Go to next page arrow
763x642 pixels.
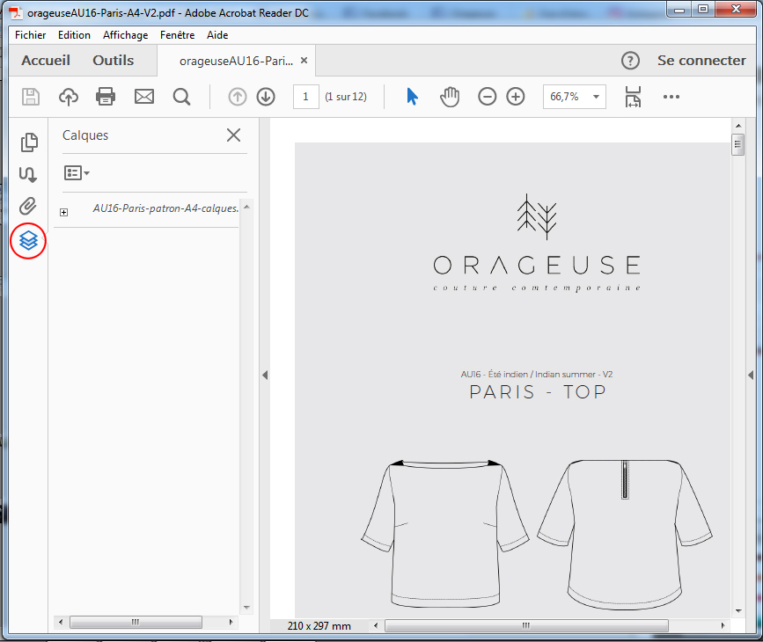[x=266, y=97]
